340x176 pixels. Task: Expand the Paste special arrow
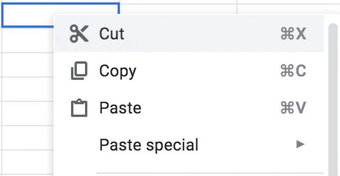coord(300,145)
